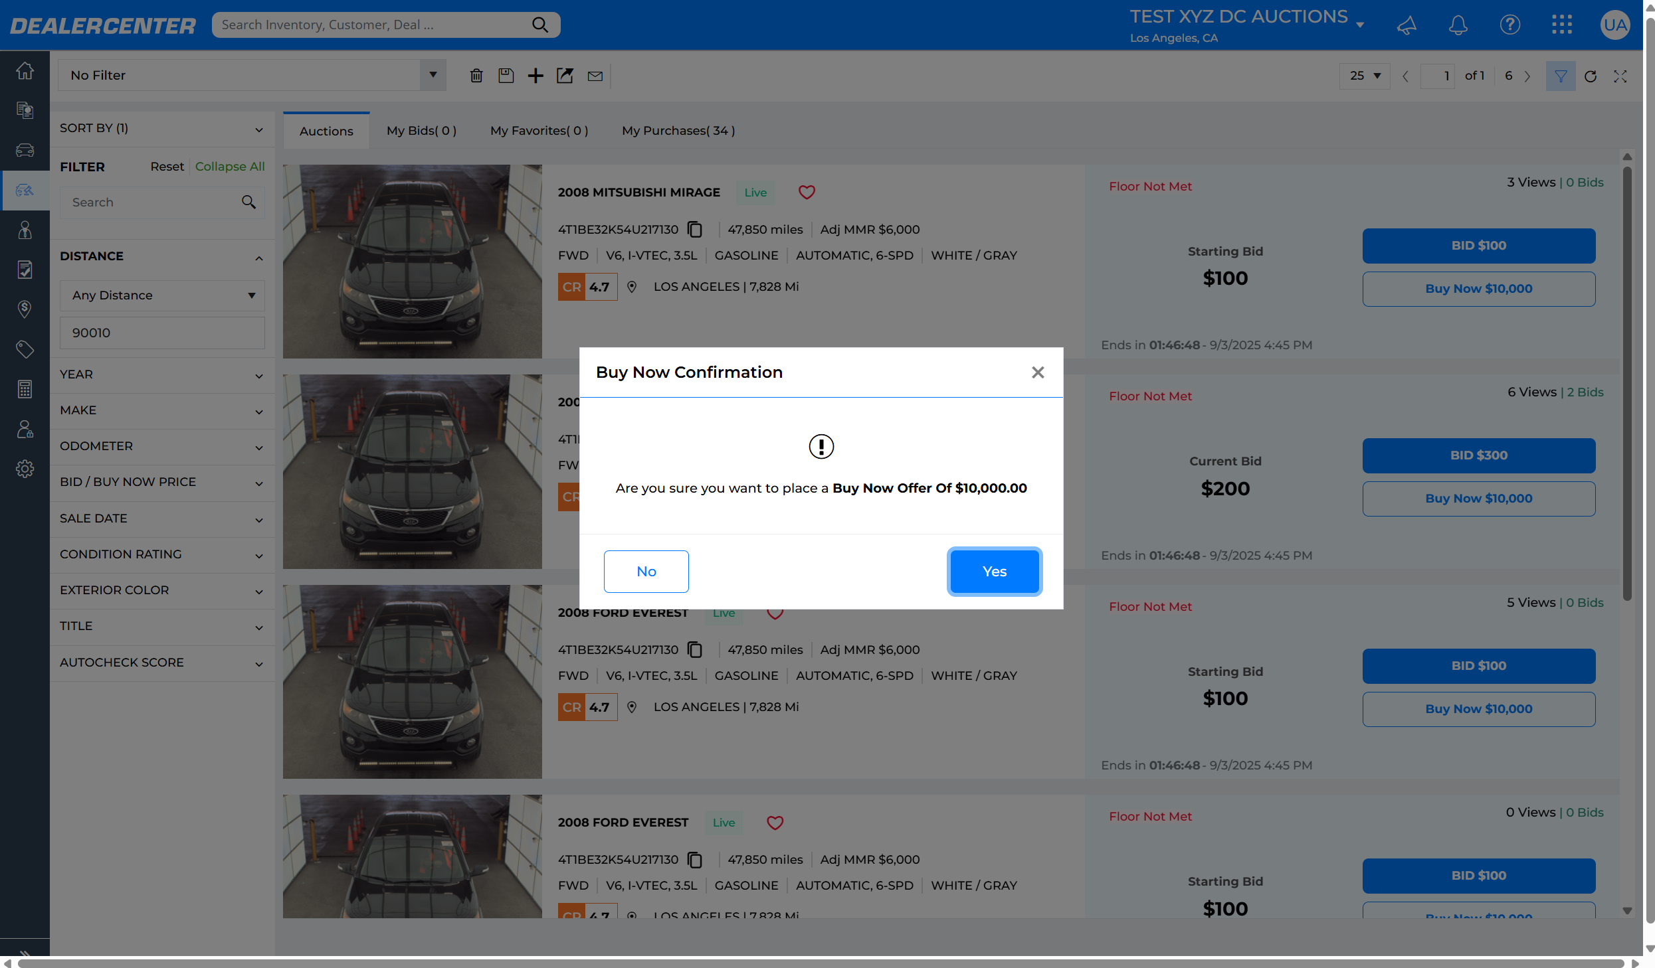Viewport: 1655px width, 968px height.
Task: Open the dollar location pin sidebar icon
Action: (25, 309)
